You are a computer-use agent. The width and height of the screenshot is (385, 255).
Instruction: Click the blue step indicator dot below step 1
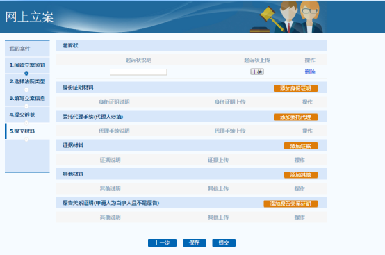(26, 73)
